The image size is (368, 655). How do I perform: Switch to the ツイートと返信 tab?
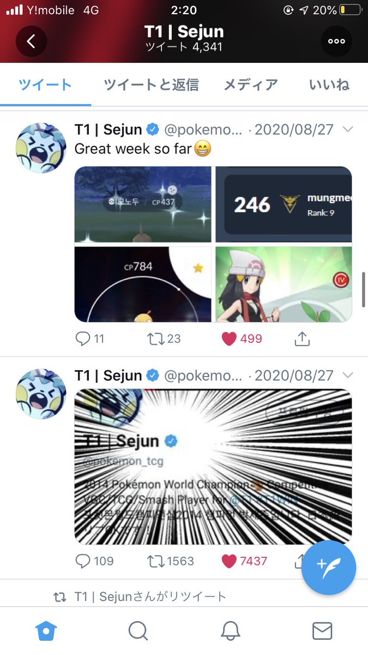pyautogui.click(x=151, y=85)
